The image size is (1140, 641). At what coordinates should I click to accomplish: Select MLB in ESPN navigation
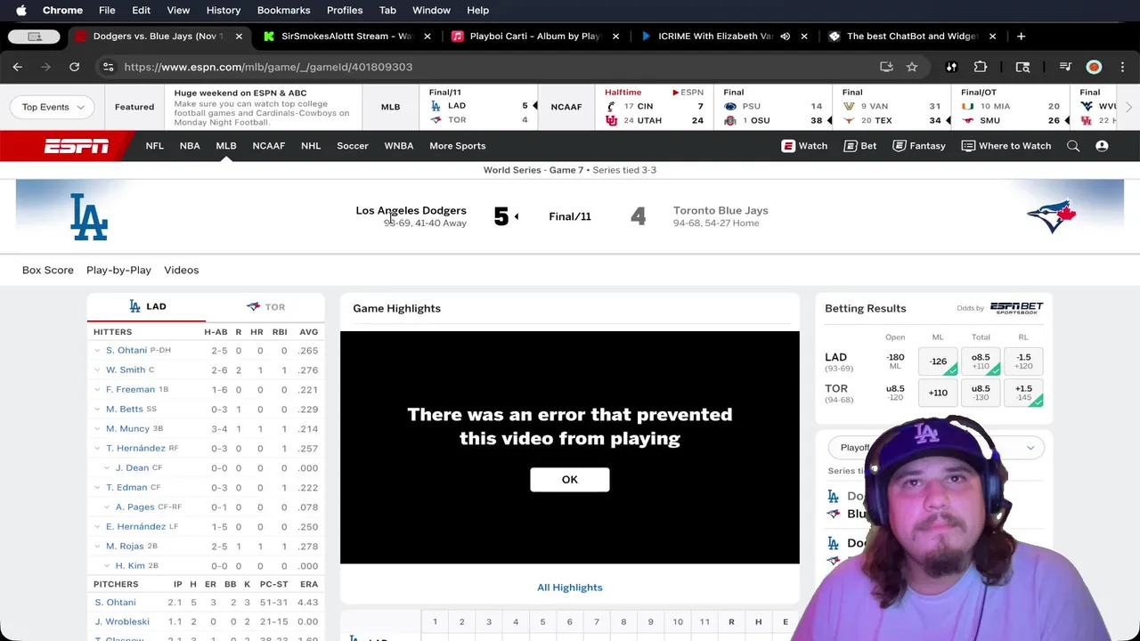coord(226,146)
